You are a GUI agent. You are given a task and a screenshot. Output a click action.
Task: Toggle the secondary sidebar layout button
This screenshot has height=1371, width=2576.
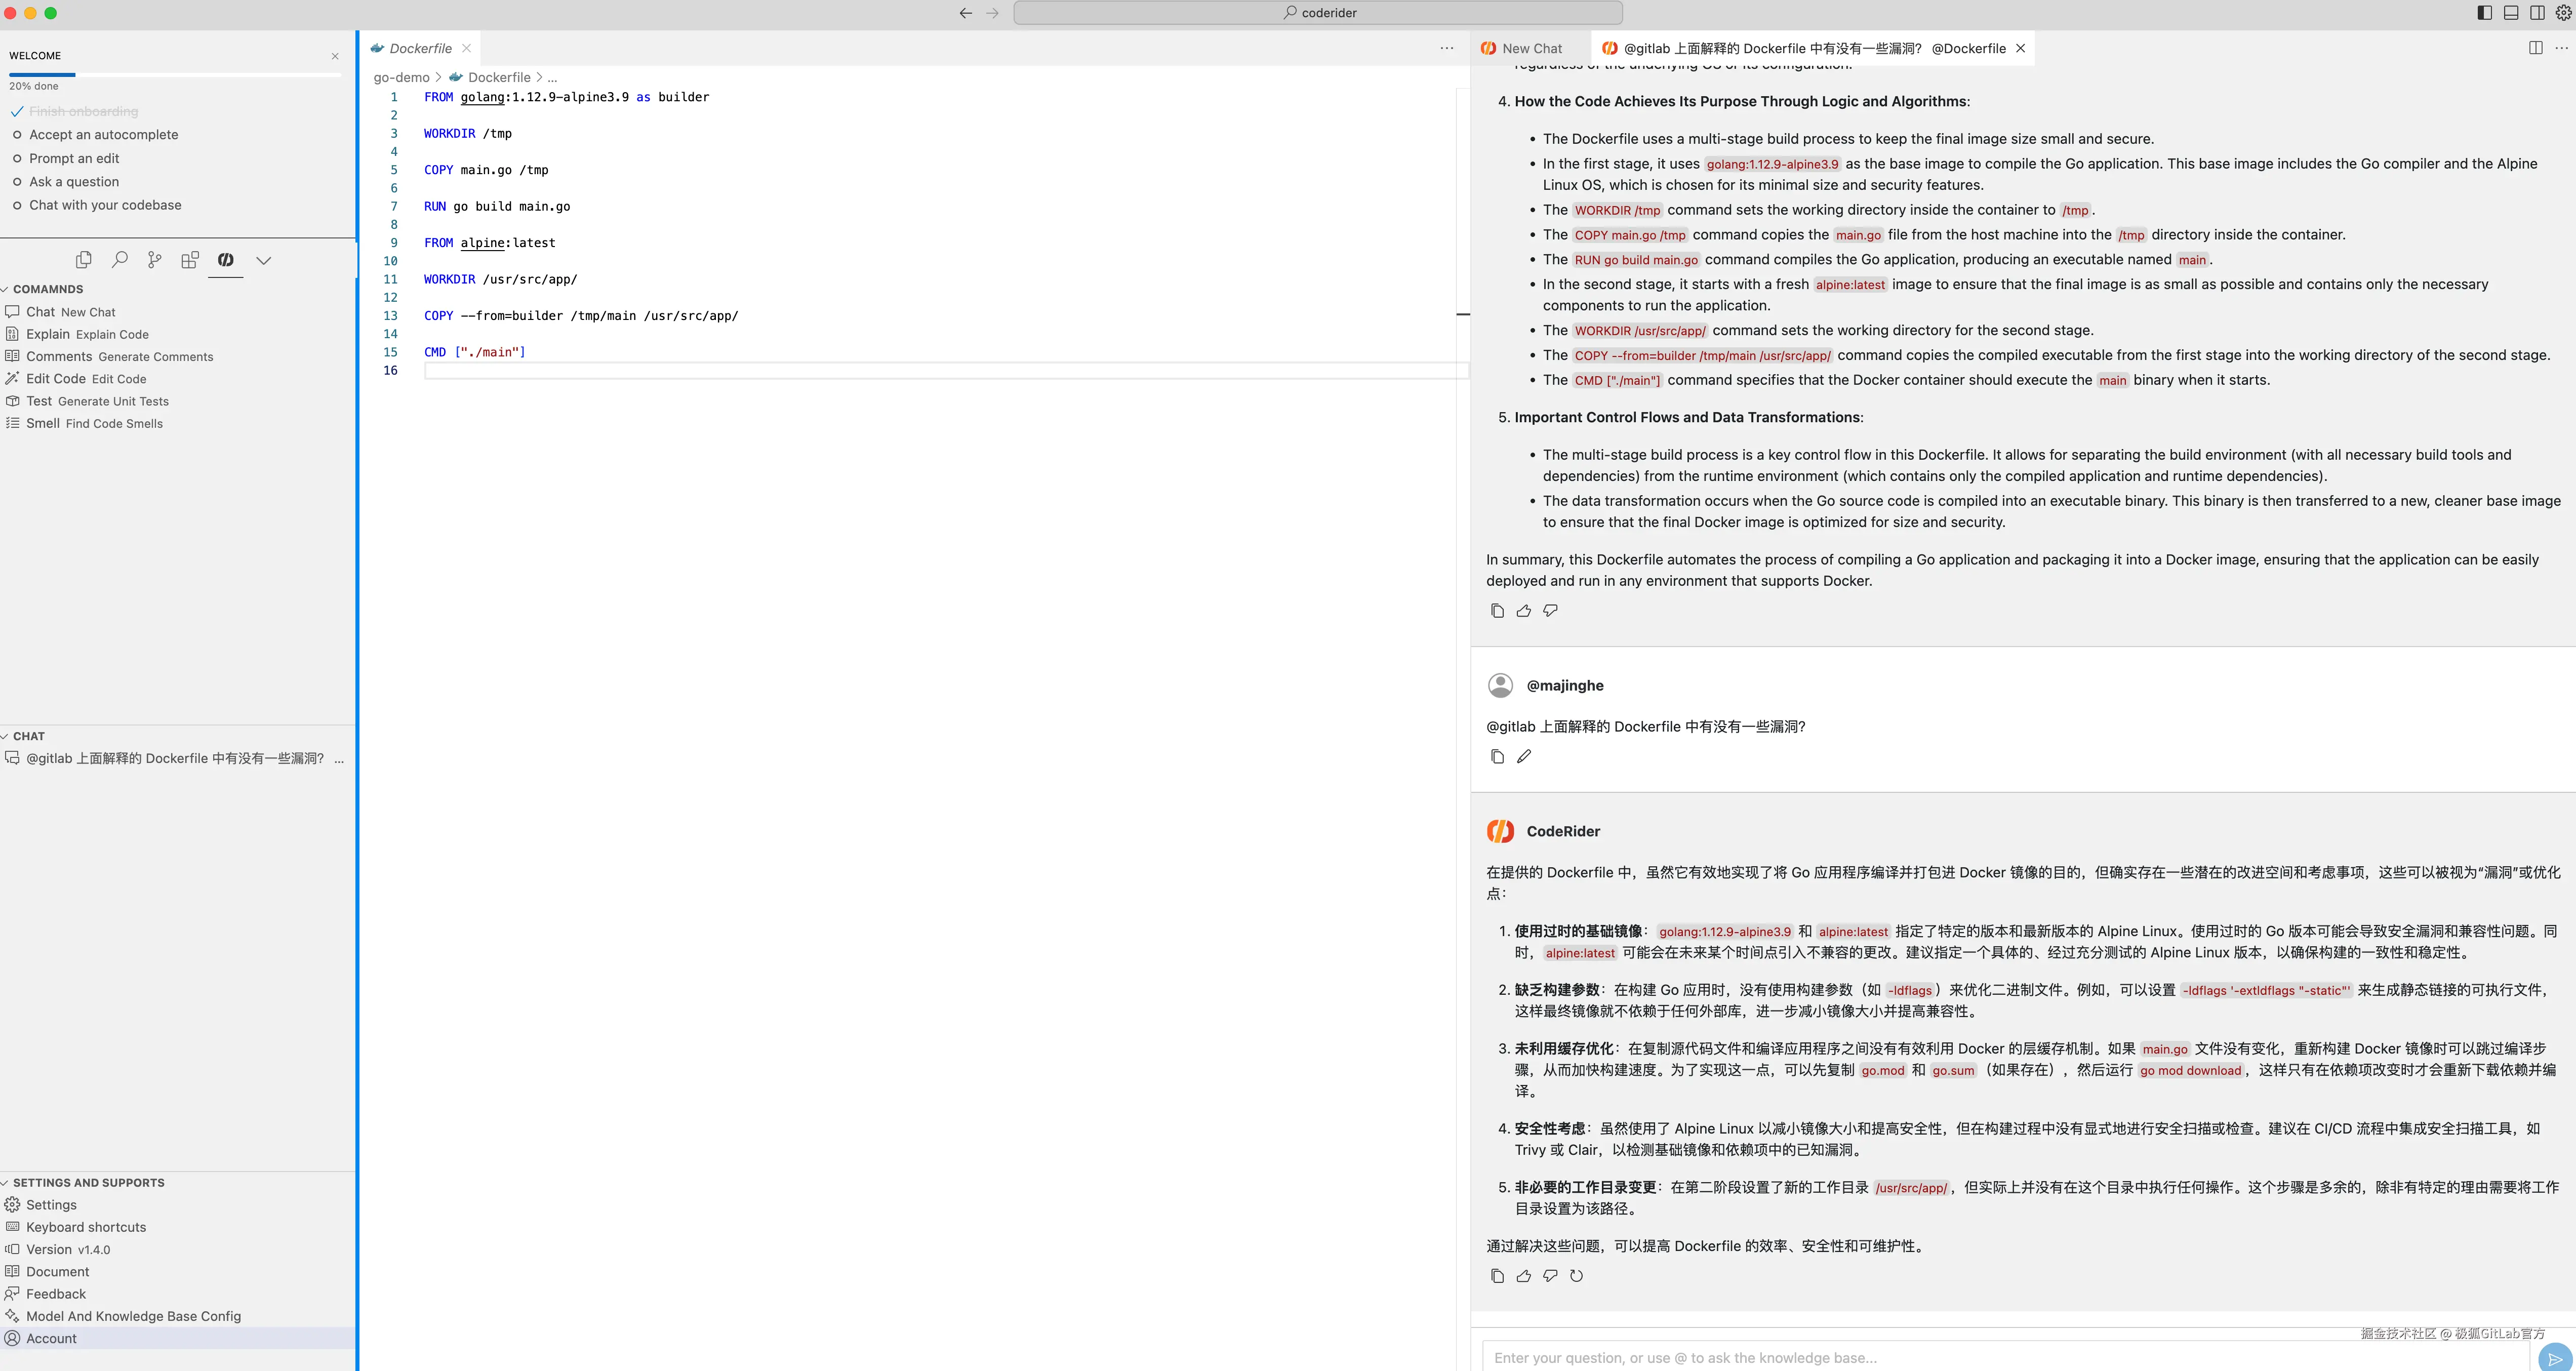click(x=2537, y=13)
